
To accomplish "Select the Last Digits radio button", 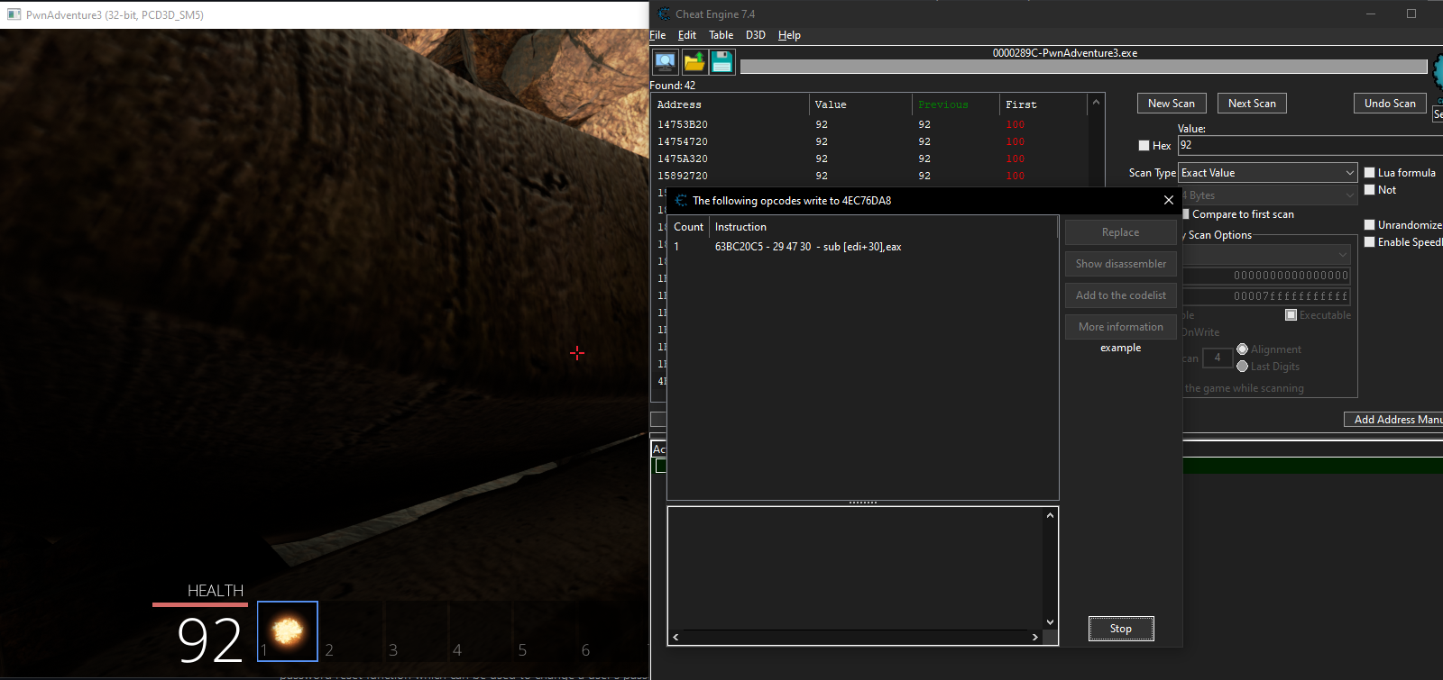I will pos(1242,367).
